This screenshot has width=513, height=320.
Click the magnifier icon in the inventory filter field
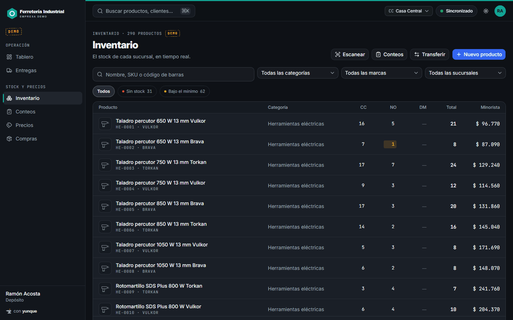[x=100, y=75]
